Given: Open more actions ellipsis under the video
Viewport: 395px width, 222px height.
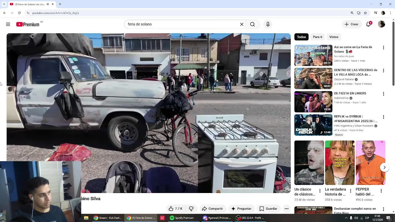Looking at the screenshot, I should tap(286, 209).
